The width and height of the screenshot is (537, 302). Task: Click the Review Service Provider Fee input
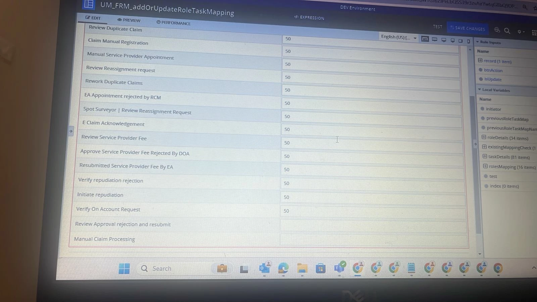click(372, 145)
